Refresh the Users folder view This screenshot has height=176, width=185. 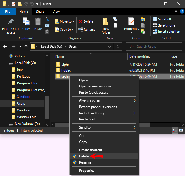(118, 47)
